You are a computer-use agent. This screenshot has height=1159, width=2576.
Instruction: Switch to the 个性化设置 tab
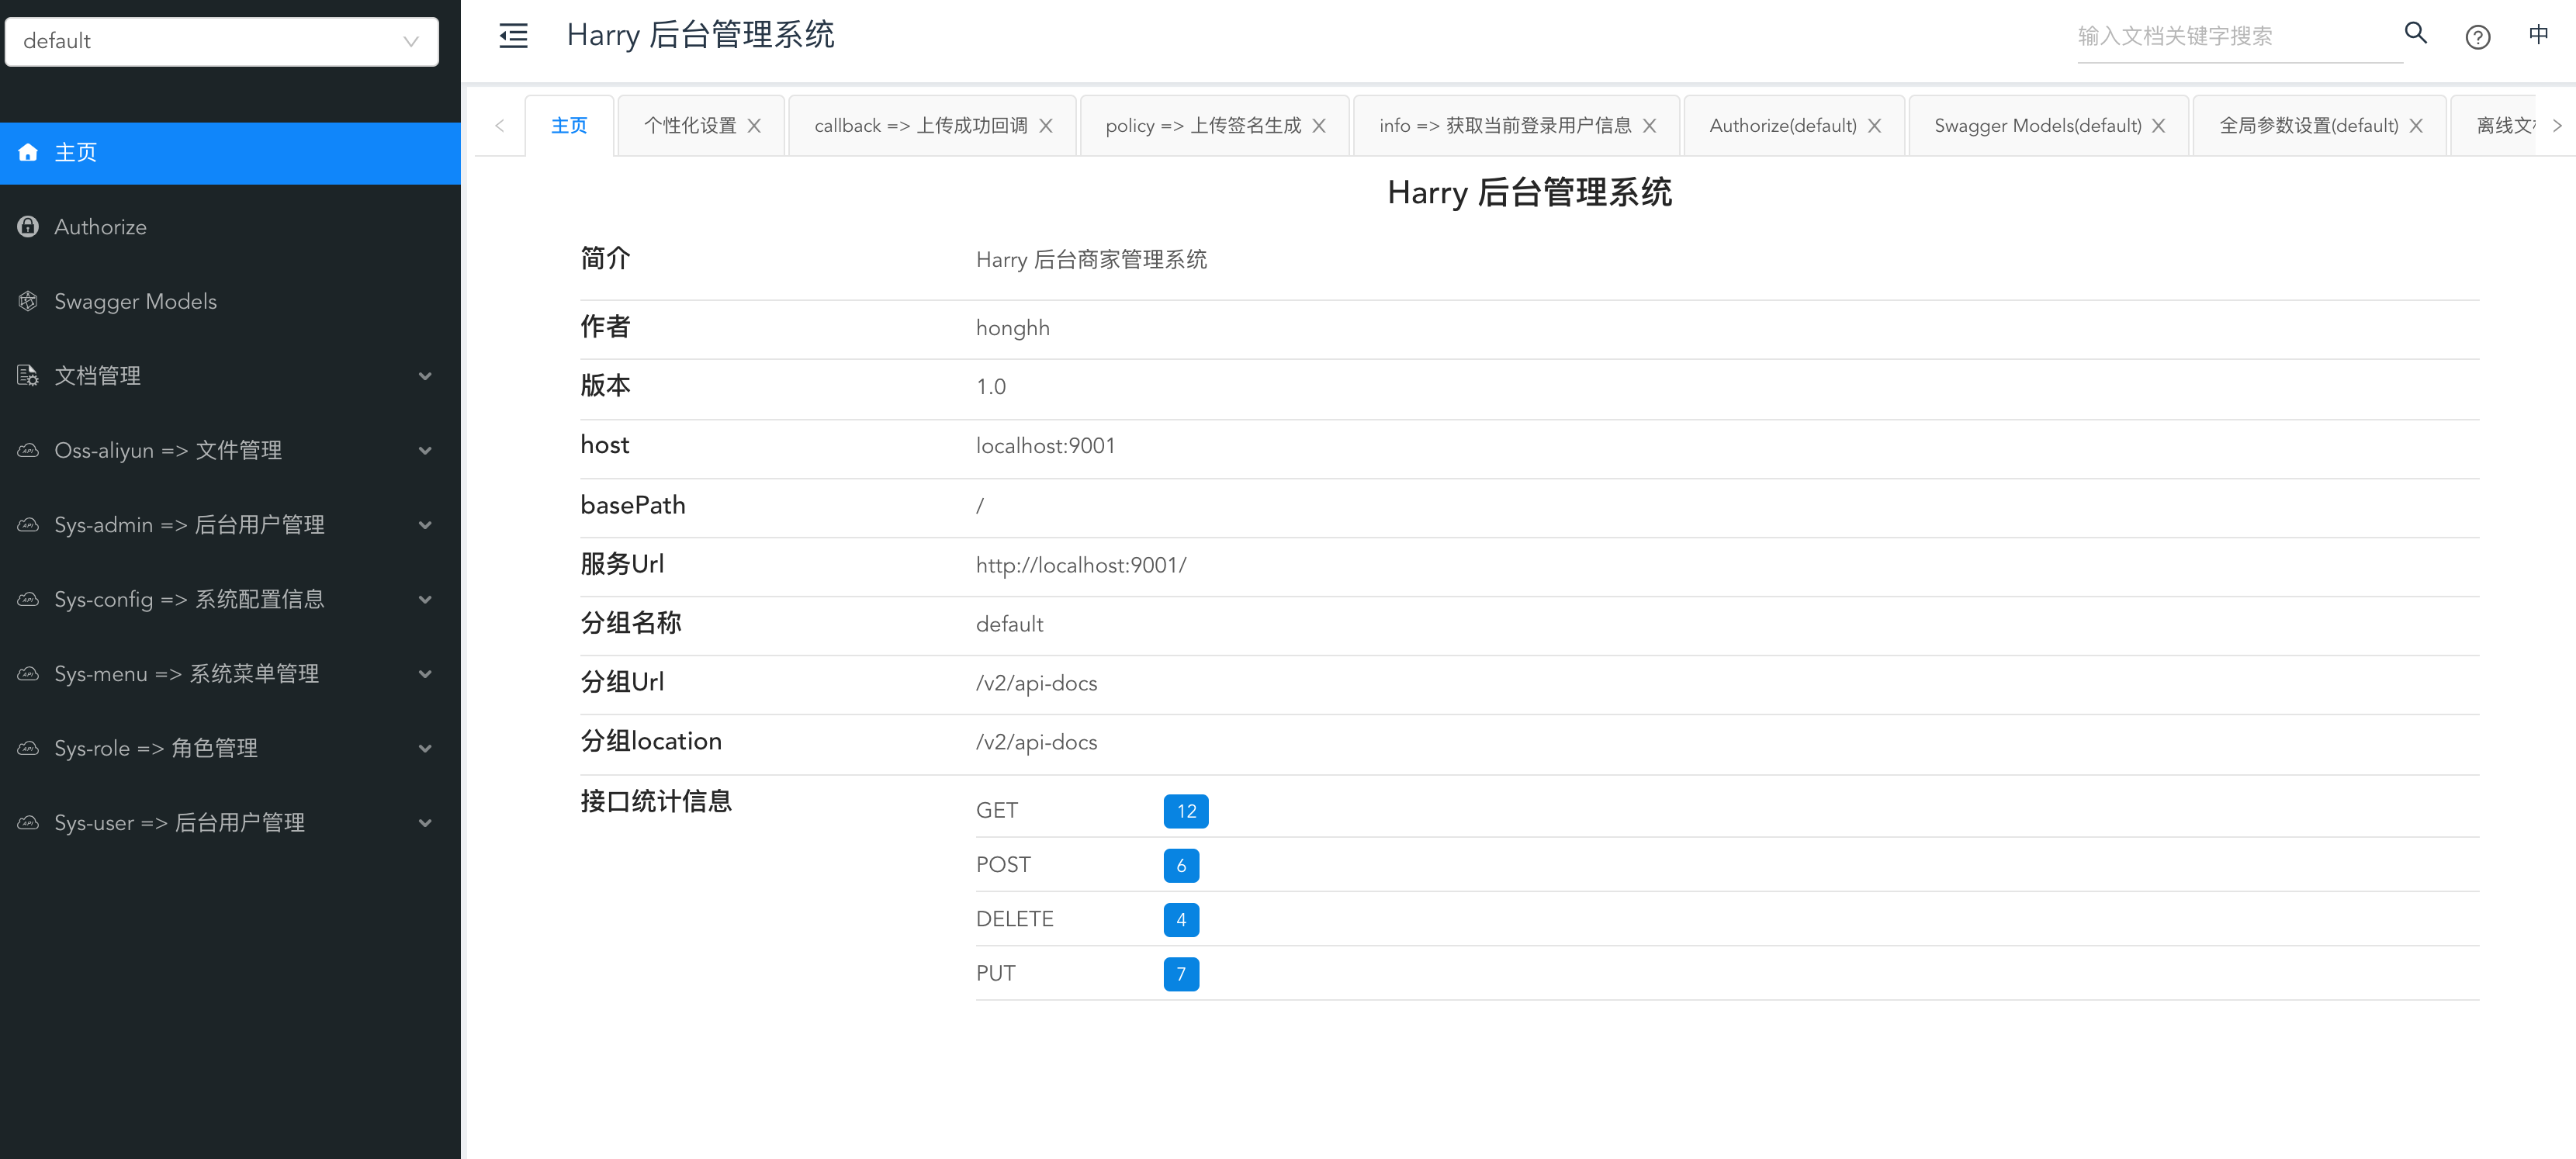coord(689,126)
